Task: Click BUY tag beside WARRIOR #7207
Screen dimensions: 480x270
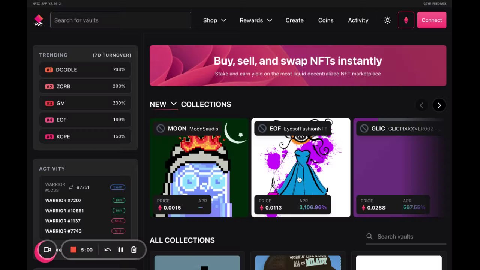Action: pyautogui.click(x=119, y=201)
